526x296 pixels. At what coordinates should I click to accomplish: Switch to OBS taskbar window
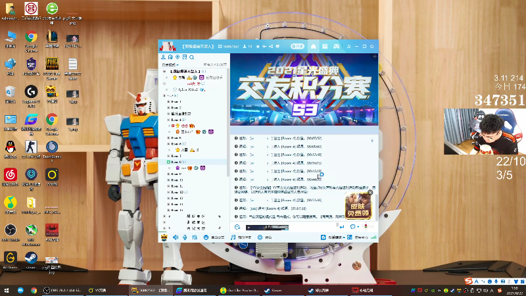click(62, 290)
